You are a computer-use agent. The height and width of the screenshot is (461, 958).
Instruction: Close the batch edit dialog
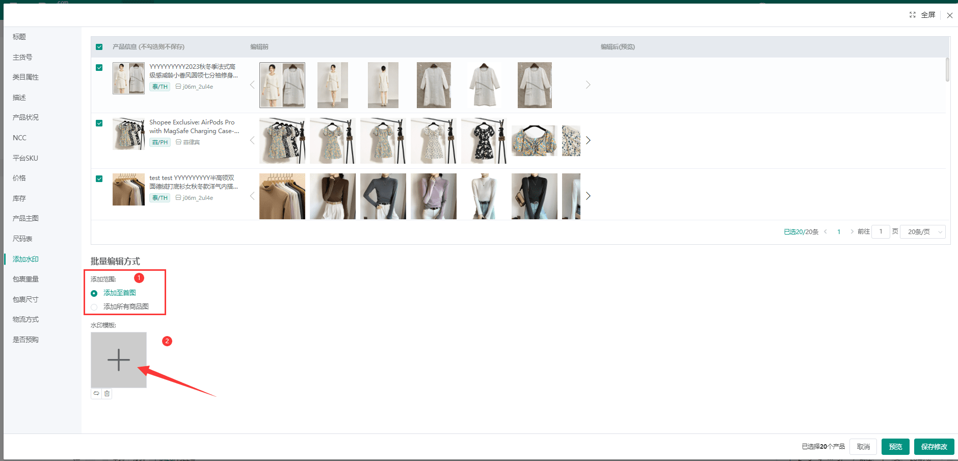tap(950, 15)
